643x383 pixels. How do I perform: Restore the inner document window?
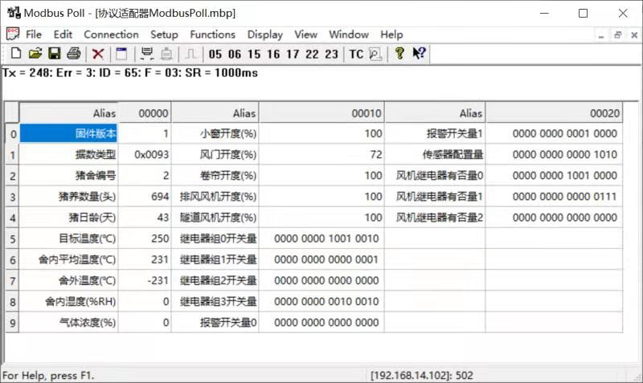point(617,35)
